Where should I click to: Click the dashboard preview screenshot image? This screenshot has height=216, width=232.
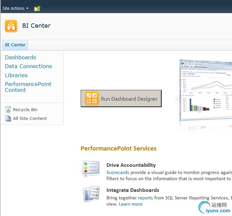(206, 90)
